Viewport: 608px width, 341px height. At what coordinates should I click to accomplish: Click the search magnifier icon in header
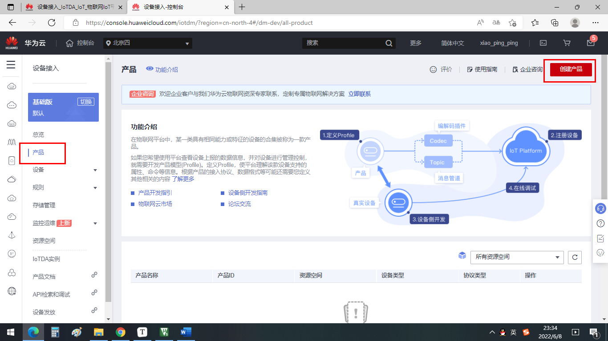click(389, 43)
